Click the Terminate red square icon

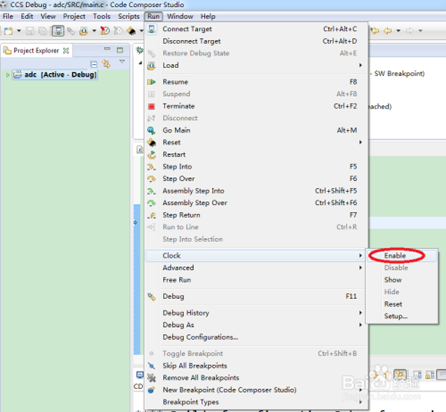click(x=151, y=106)
